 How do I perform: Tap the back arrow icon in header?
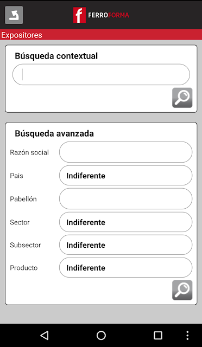click(14, 15)
